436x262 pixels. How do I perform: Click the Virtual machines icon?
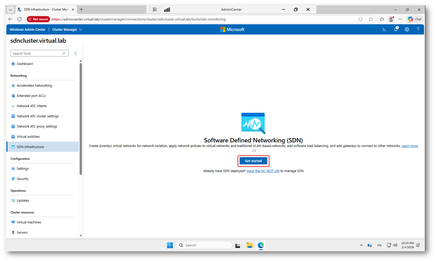(x=13, y=222)
